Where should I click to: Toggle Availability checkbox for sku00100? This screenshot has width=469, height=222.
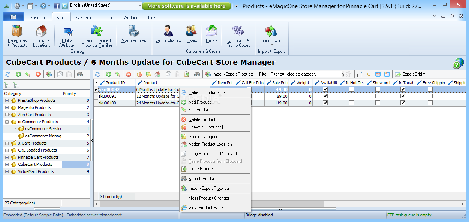click(325, 103)
